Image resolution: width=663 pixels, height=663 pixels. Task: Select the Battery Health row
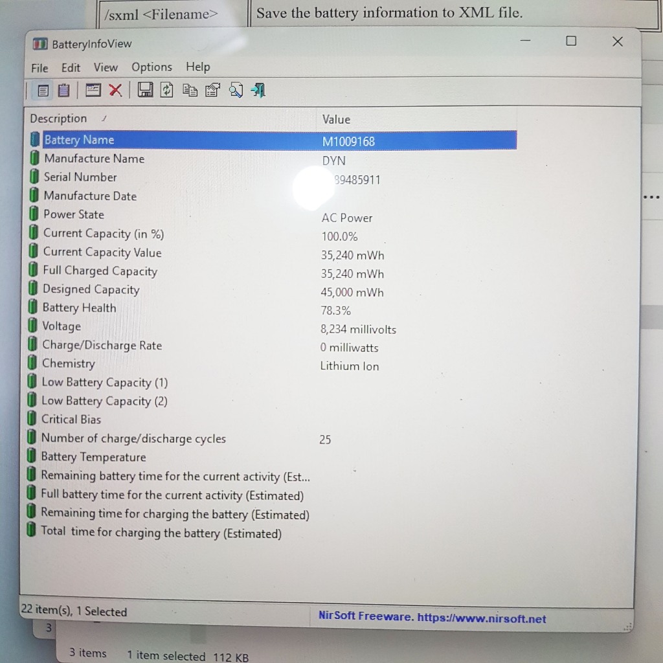coord(79,308)
